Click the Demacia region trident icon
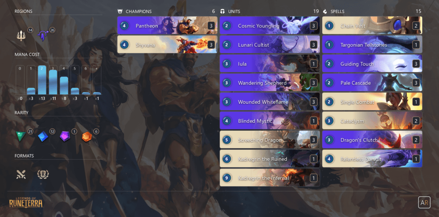This screenshot has width=439, height=217. point(21,36)
